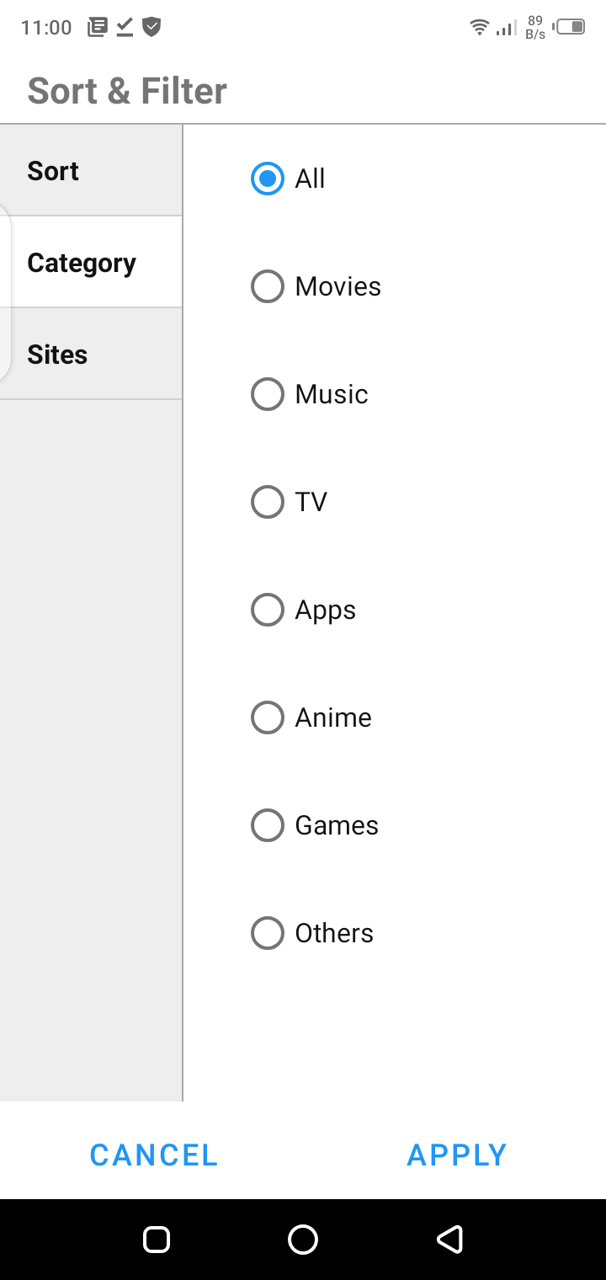Viewport: 606px width, 1280px height.
Task: Open the Category filter tab
Action: 91,263
